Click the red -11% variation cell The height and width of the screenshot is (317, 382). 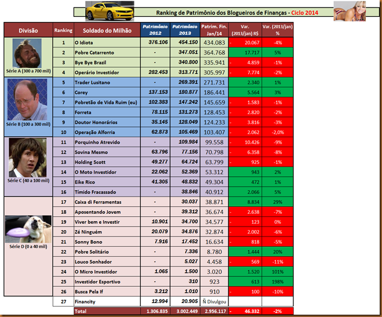tap(277, 261)
